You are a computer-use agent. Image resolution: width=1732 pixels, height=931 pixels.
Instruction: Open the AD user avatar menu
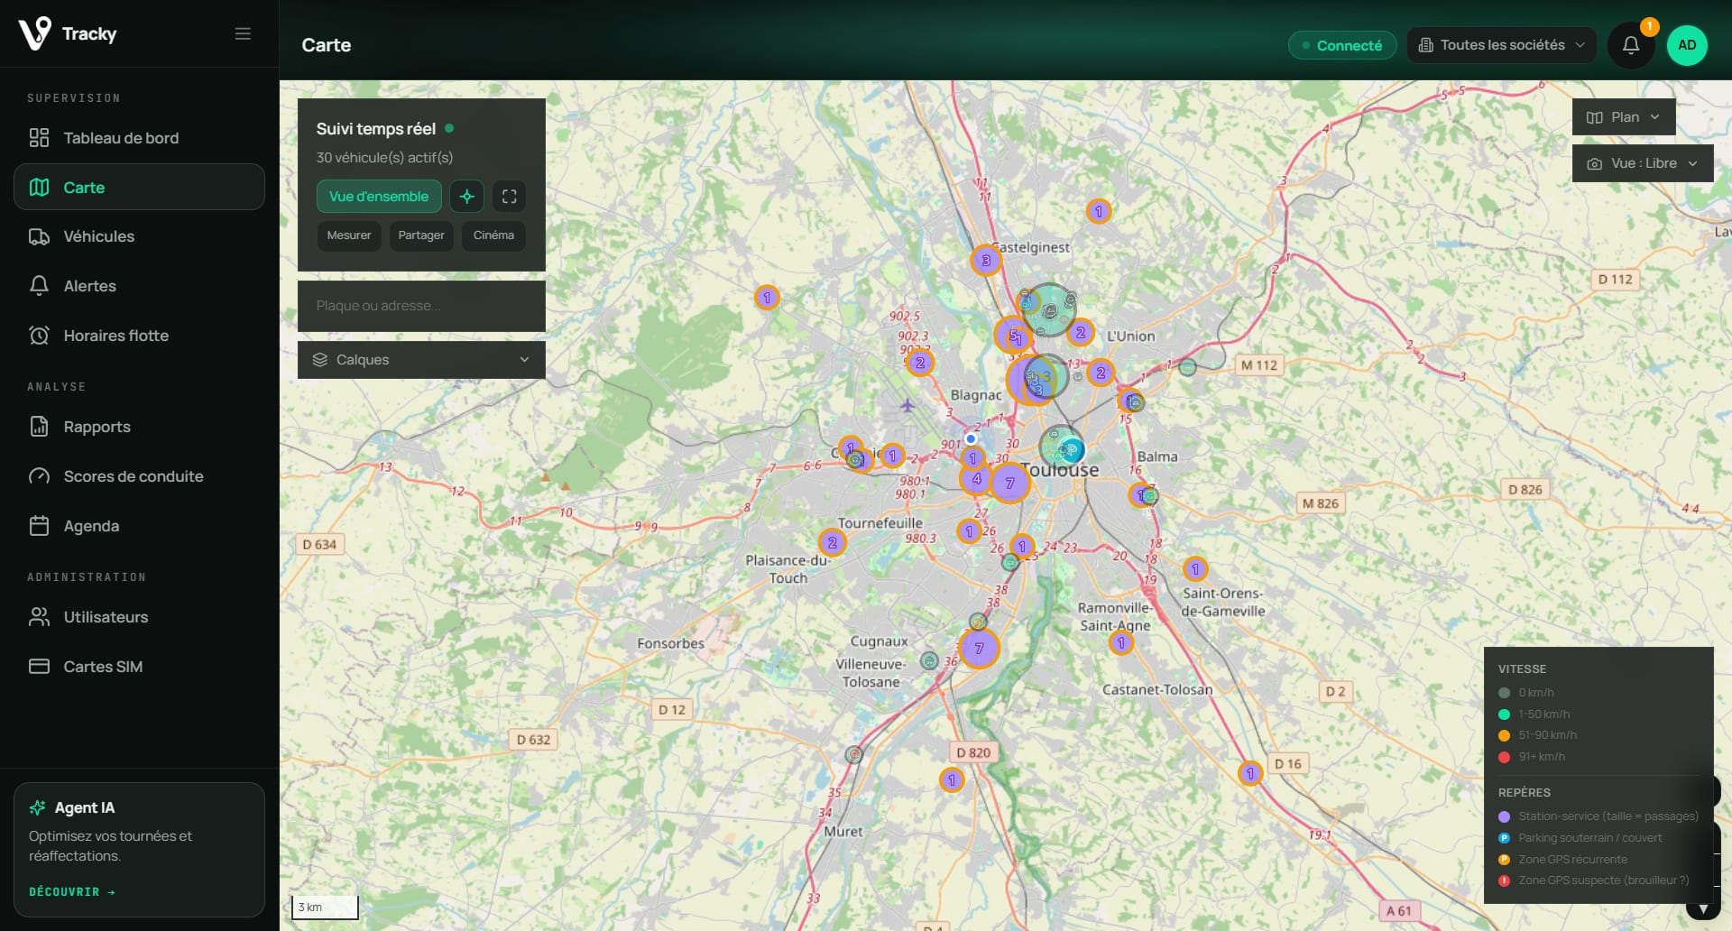click(x=1687, y=45)
